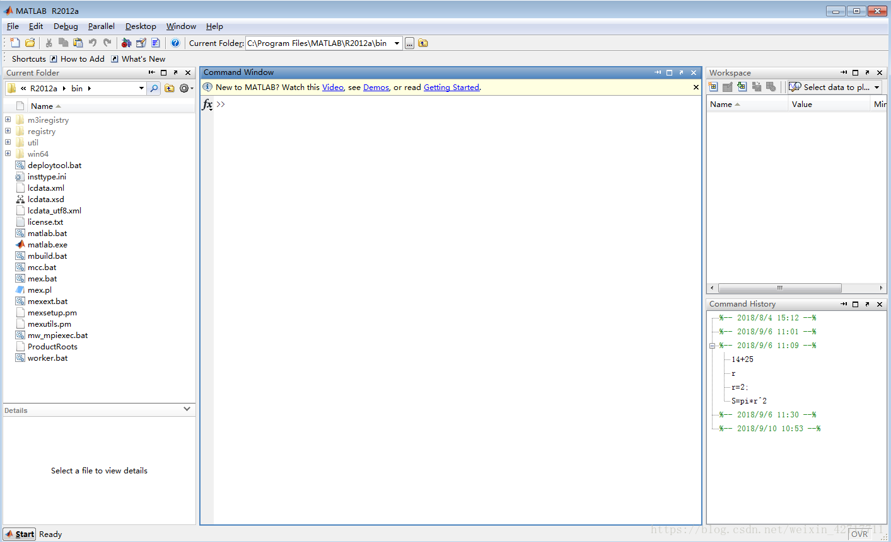891x542 pixels.
Task: Sort Current Folder by Name column header
Action: [46, 106]
